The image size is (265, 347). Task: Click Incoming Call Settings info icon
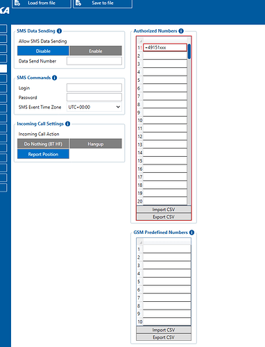click(x=67, y=124)
